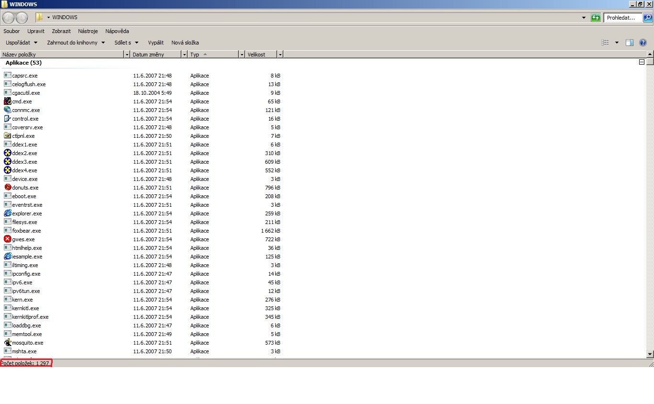Sort by Typ column header

[x=214, y=55]
